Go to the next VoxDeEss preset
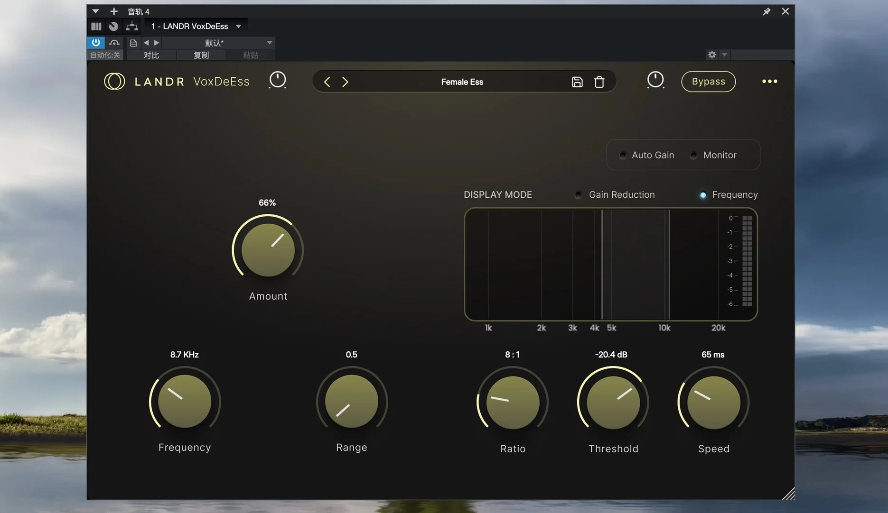This screenshot has width=888, height=513. 345,82
